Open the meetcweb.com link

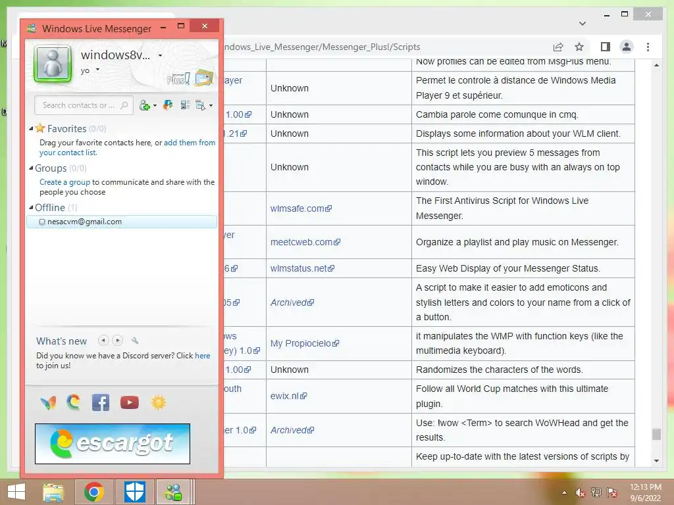305,242
